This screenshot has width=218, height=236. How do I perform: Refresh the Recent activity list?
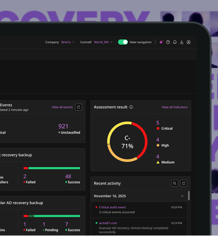pyautogui.click(x=184, y=183)
